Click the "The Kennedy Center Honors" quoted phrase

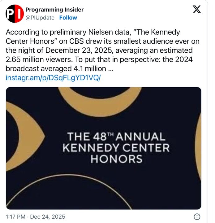pos(150,32)
